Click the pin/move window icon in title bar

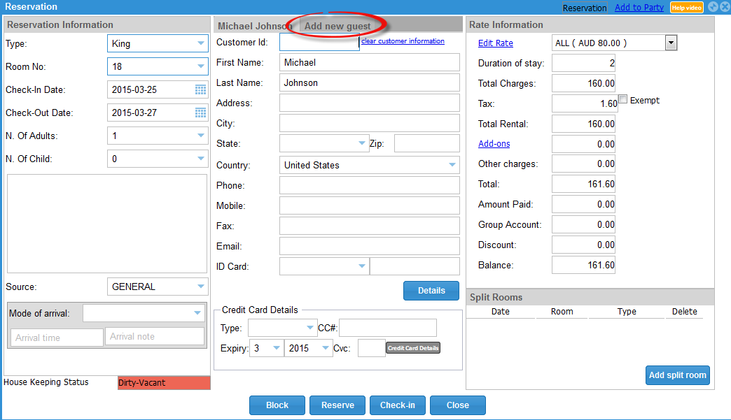tap(713, 6)
